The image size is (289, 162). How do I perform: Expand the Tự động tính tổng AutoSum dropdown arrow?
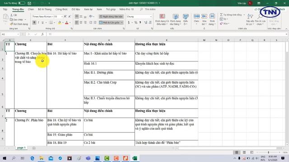(244, 15)
